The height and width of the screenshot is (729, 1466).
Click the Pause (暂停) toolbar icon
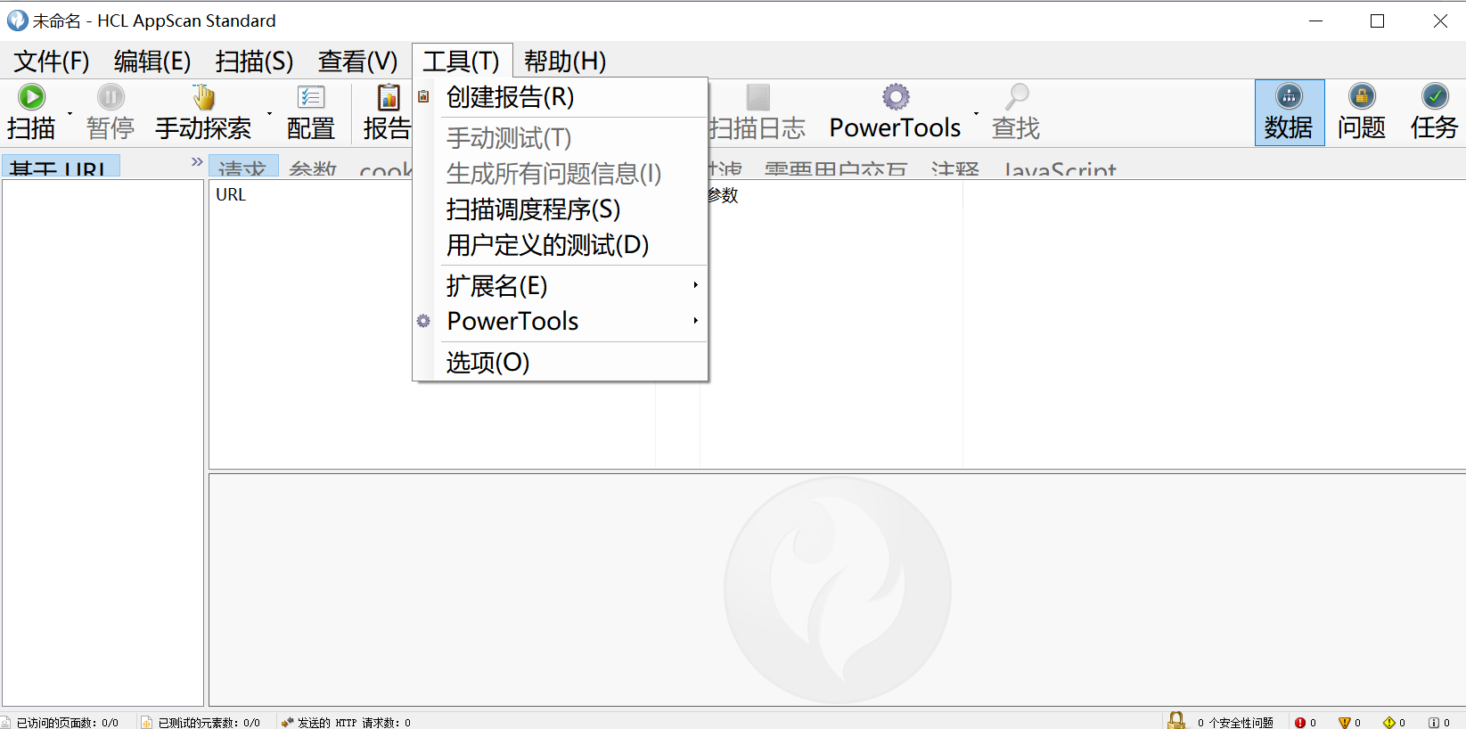pyautogui.click(x=111, y=96)
